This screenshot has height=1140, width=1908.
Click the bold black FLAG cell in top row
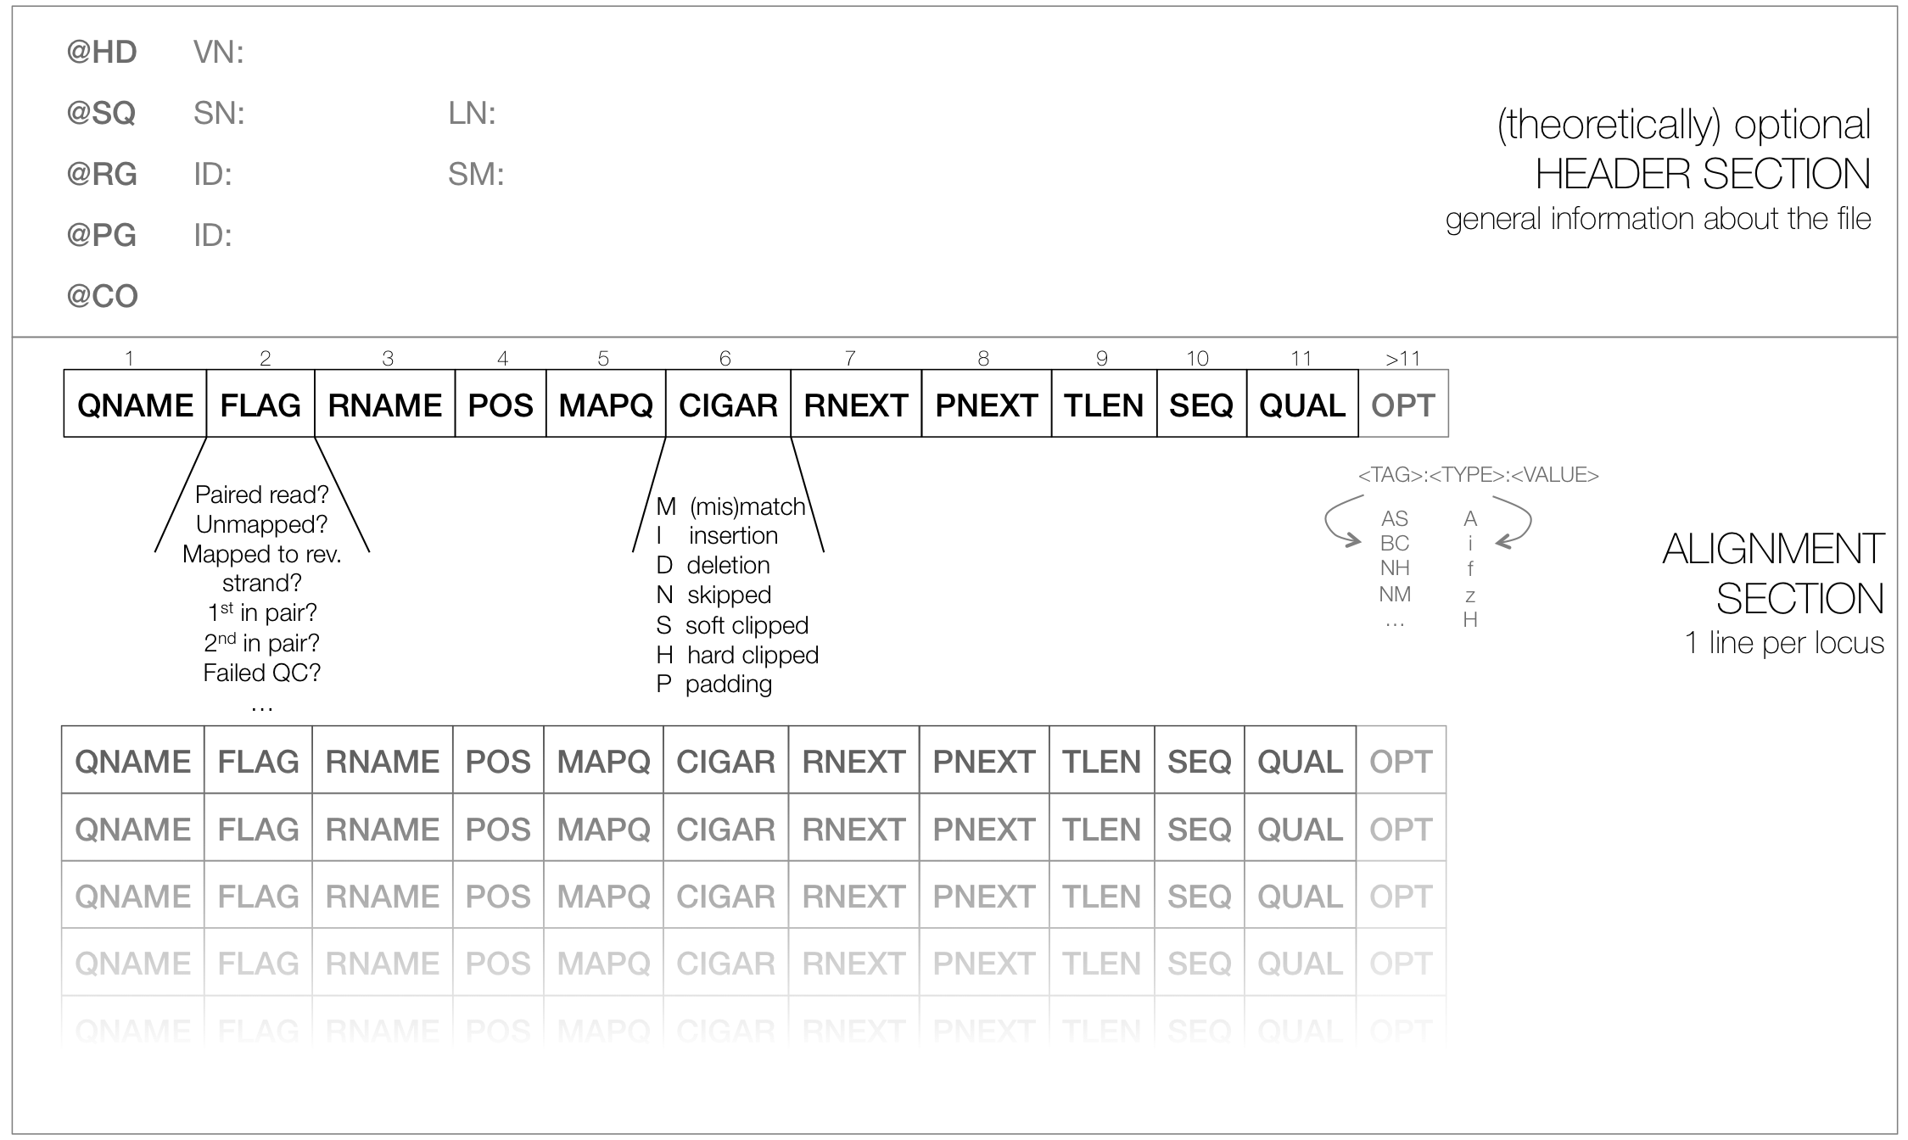(x=260, y=405)
